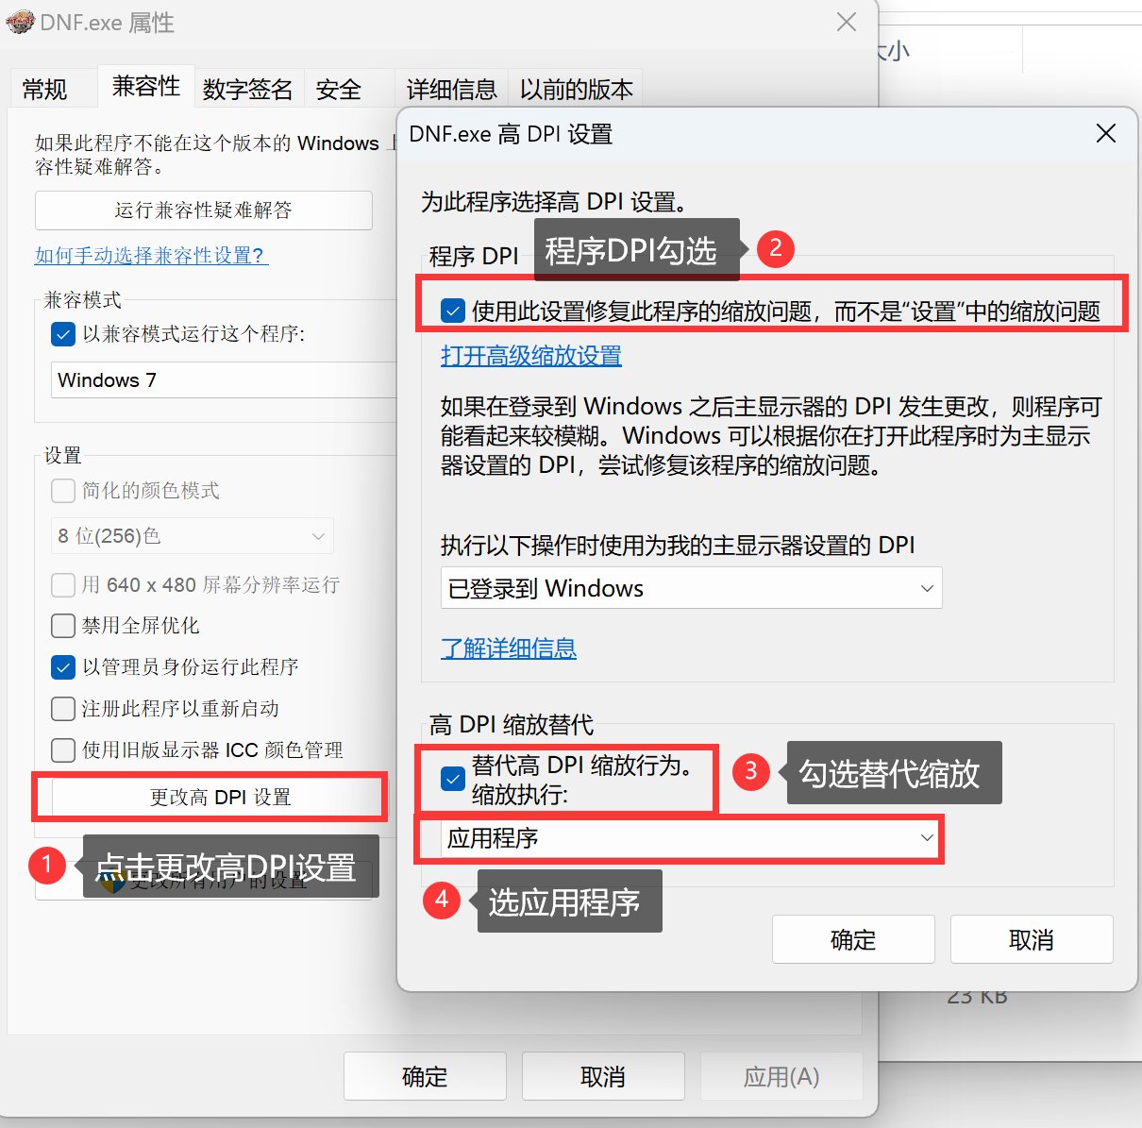Click the 兼容模式 group label
Viewport: 1142px width, 1128px height.
83,300
